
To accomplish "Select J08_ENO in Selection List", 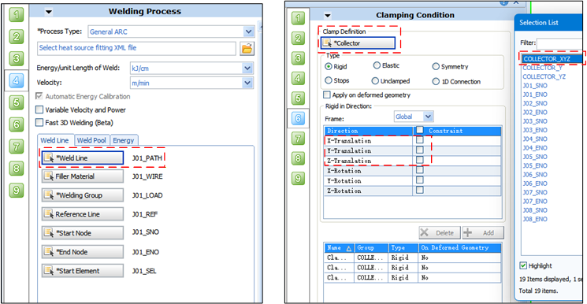I will pos(534,219).
